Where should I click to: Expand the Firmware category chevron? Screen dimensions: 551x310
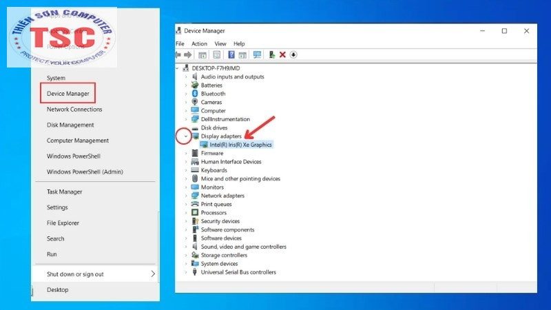coord(186,153)
